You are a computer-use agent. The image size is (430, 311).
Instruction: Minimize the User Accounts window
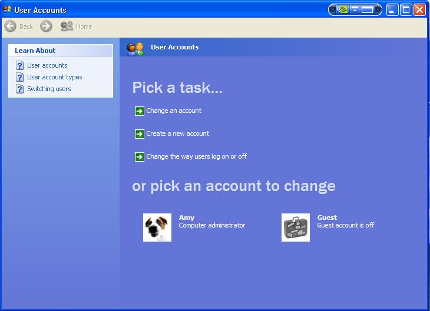[392, 10]
